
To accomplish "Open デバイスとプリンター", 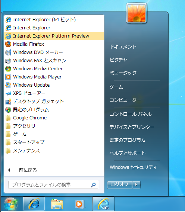I will (x=132, y=127).
